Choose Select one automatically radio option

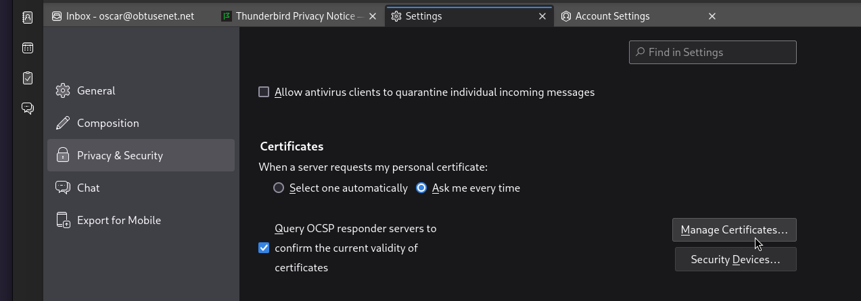point(279,188)
